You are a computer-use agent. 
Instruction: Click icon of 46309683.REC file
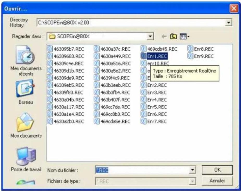[50, 56]
